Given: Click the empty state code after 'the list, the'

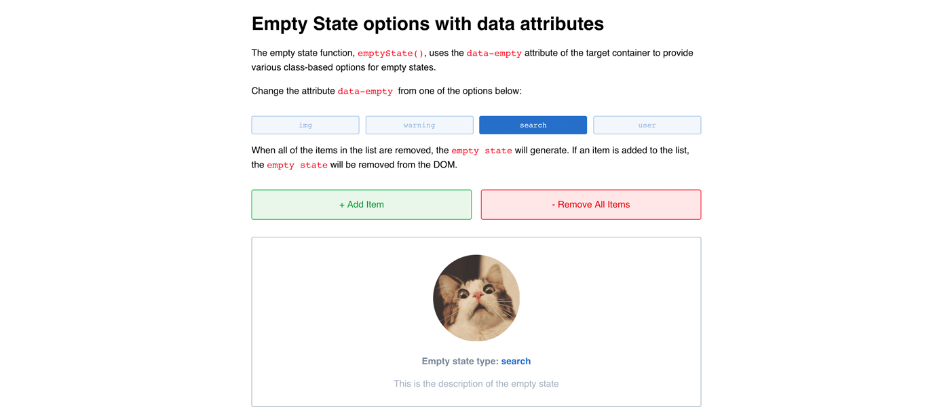Looking at the screenshot, I should [297, 165].
